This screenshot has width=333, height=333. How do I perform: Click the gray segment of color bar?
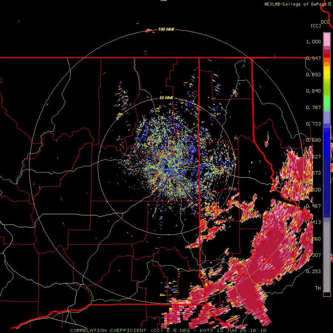327,257
